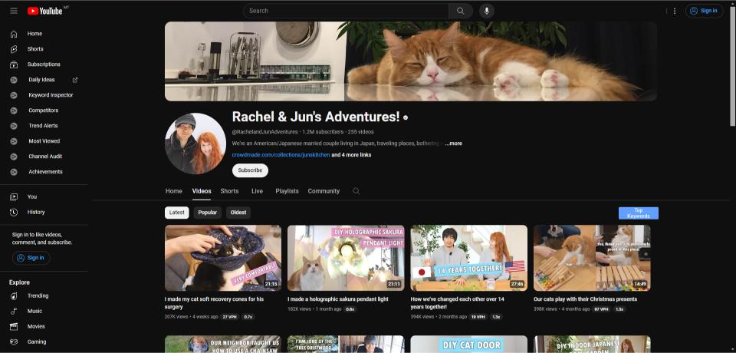Viewport: 736px width, 353px height.
Task: Open Achievements in the sidebar
Action: (x=44, y=172)
